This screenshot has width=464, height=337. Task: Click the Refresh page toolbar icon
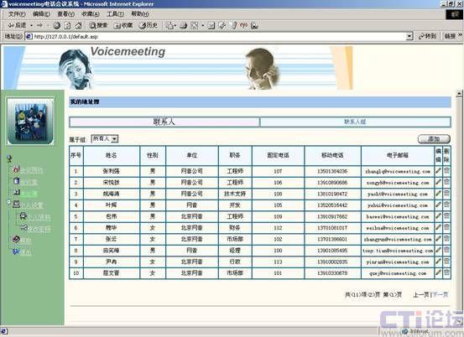(67, 26)
